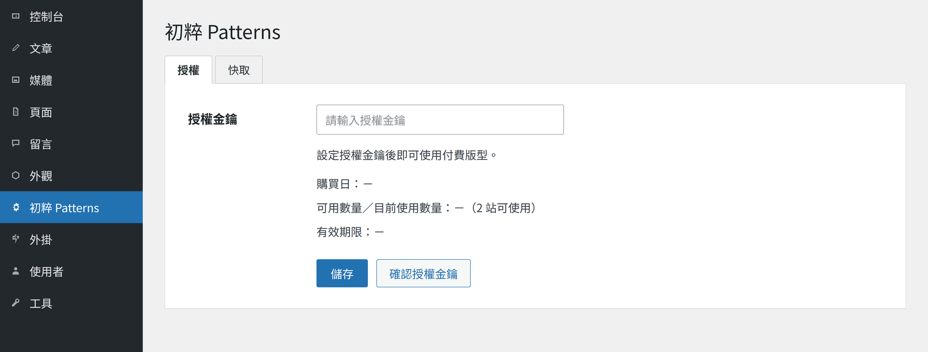Click the 媒體 media icon
928x352 pixels.
(x=16, y=80)
